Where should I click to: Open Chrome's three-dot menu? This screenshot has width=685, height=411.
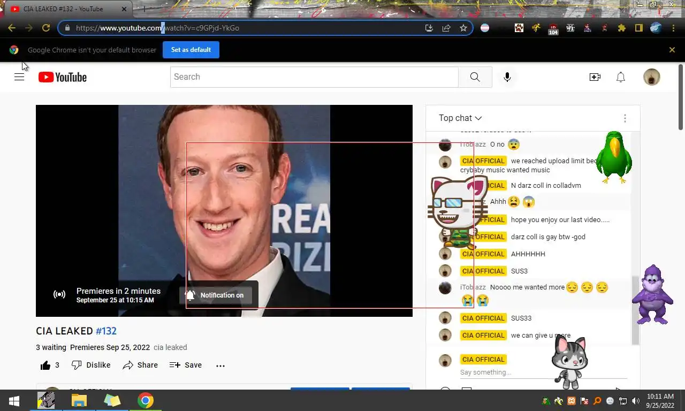click(673, 28)
